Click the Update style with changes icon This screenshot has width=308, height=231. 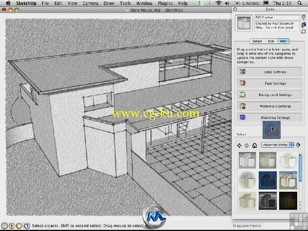click(x=303, y=31)
